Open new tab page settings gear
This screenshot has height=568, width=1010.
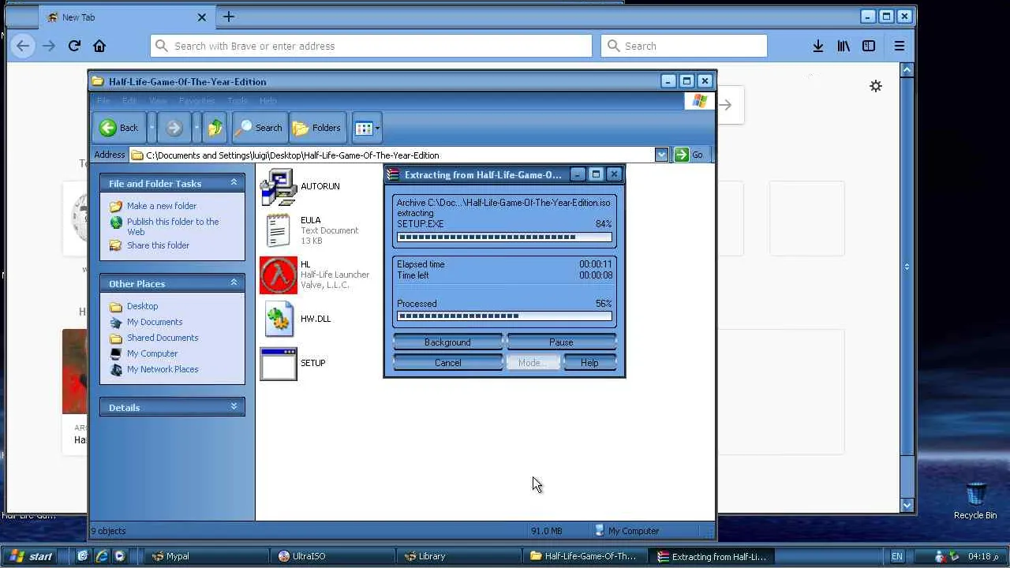(876, 86)
